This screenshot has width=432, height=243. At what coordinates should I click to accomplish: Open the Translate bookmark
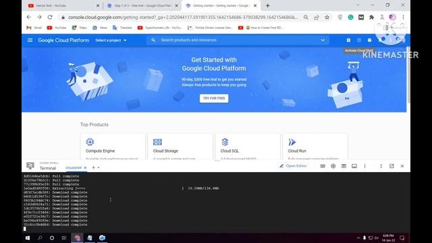122,28
